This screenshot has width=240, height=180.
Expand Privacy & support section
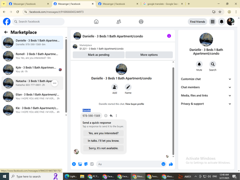coord(206,104)
